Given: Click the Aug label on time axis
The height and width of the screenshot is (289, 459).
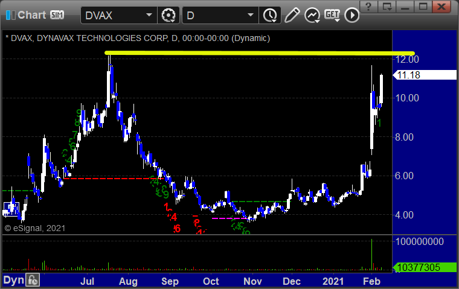Looking at the screenshot, I should 128,281.
